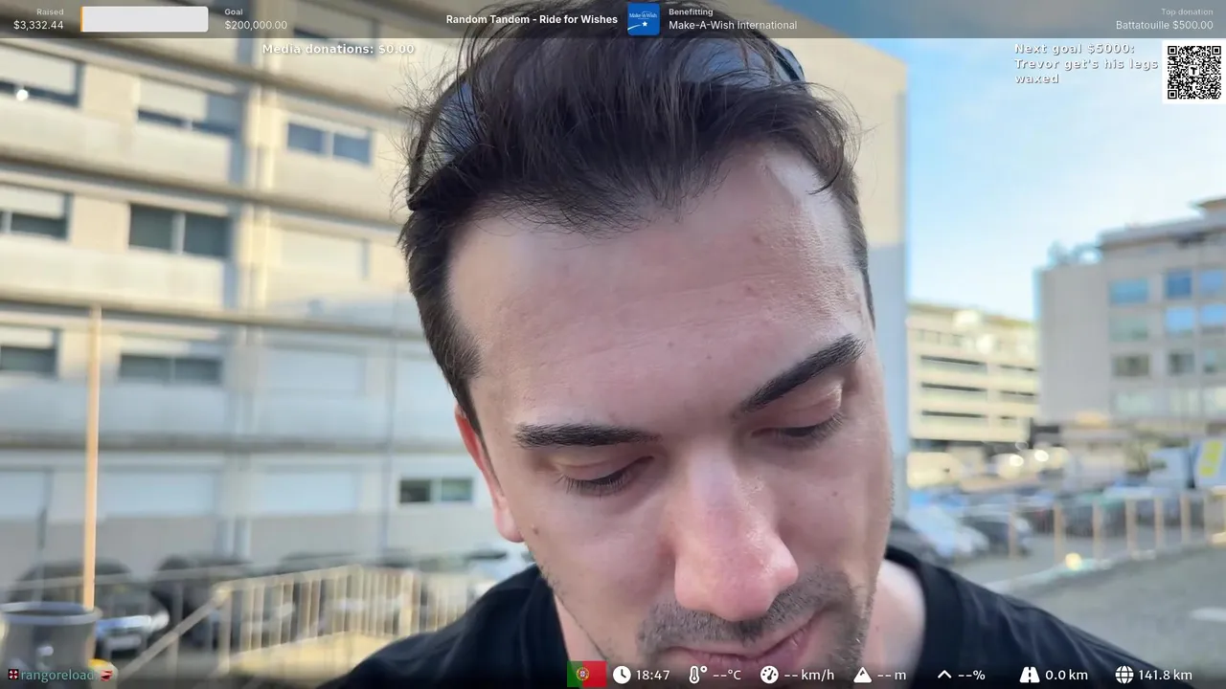The height and width of the screenshot is (689, 1226).
Task: Click the fundraising progress bar
Action: click(145, 19)
